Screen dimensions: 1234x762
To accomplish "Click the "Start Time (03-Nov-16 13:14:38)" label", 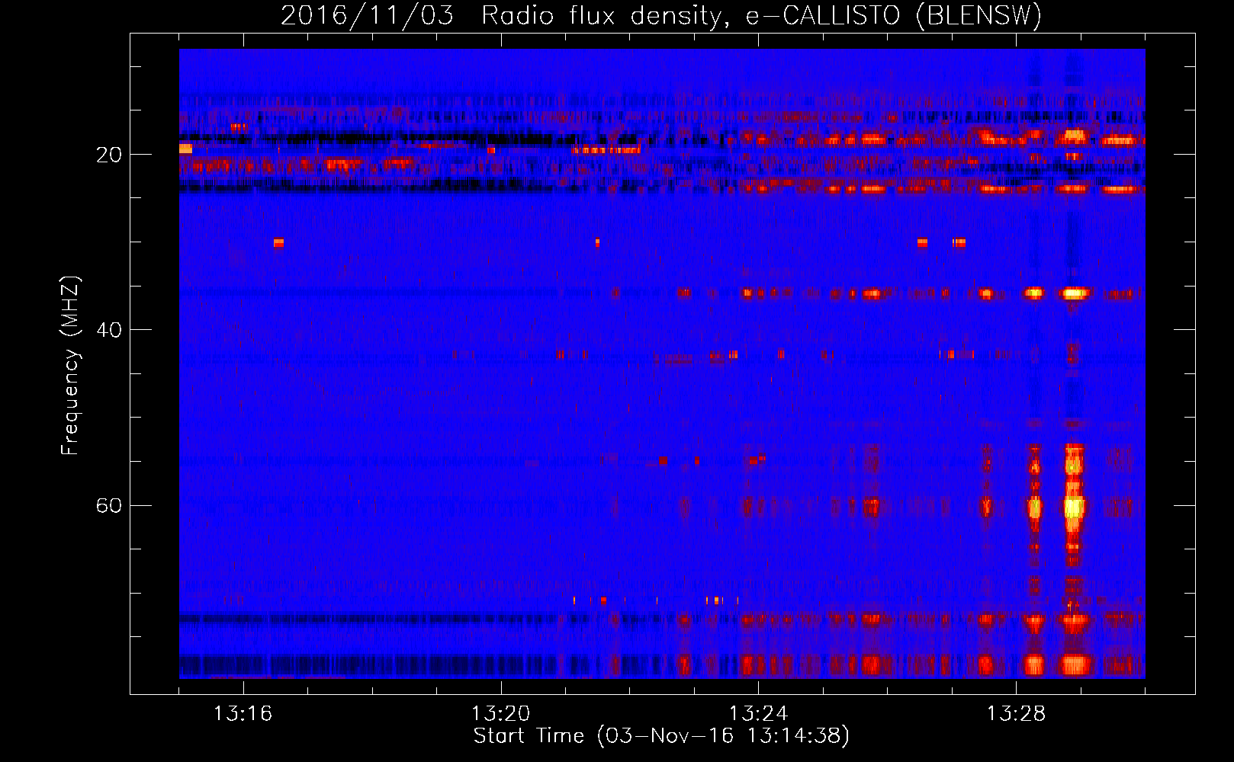I will (661, 736).
